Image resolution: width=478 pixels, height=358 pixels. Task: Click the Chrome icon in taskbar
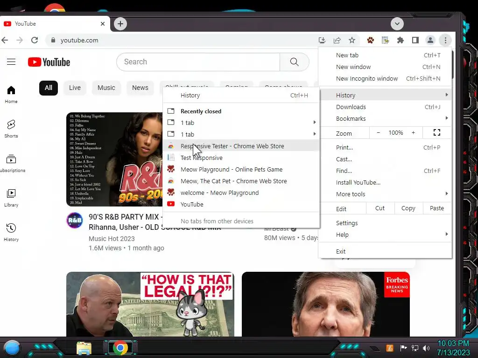[x=120, y=348]
